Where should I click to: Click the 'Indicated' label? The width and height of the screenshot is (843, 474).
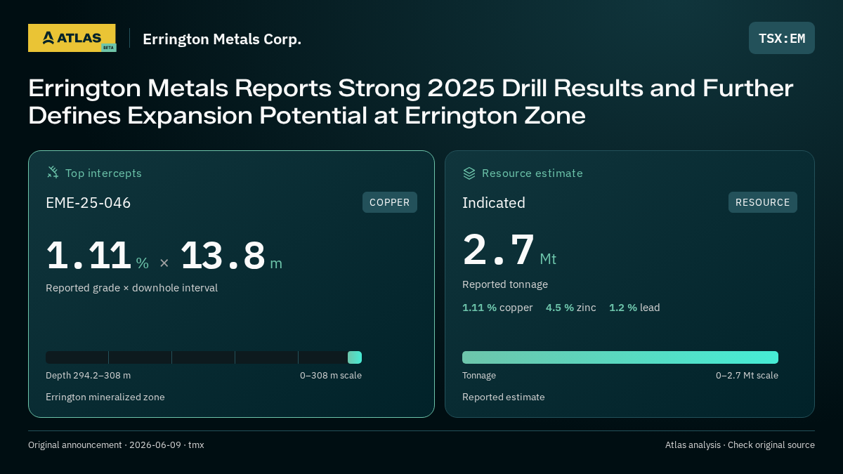494,203
